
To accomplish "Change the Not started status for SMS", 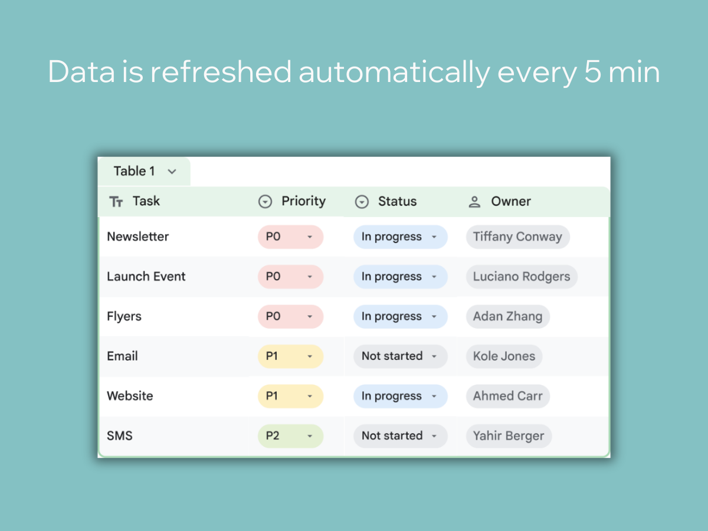I will (x=400, y=436).
